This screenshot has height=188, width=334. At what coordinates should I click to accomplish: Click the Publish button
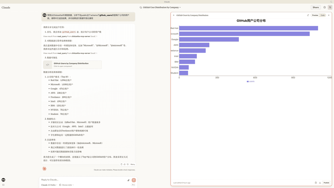(326, 183)
